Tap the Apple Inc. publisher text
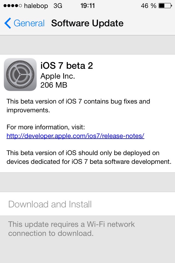The width and height of the screenshot is (175, 263). pyautogui.click(x=58, y=76)
